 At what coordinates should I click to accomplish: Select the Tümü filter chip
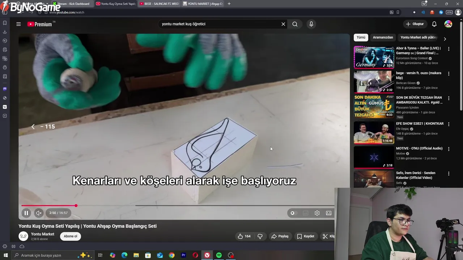[361, 38]
